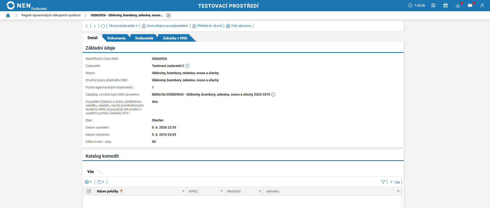Switch to Dodavatelé tab
The image size is (490, 208).
click(x=144, y=38)
